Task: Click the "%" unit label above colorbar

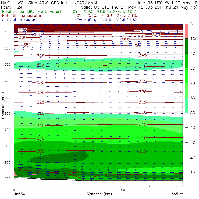Action: coord(192,24)
